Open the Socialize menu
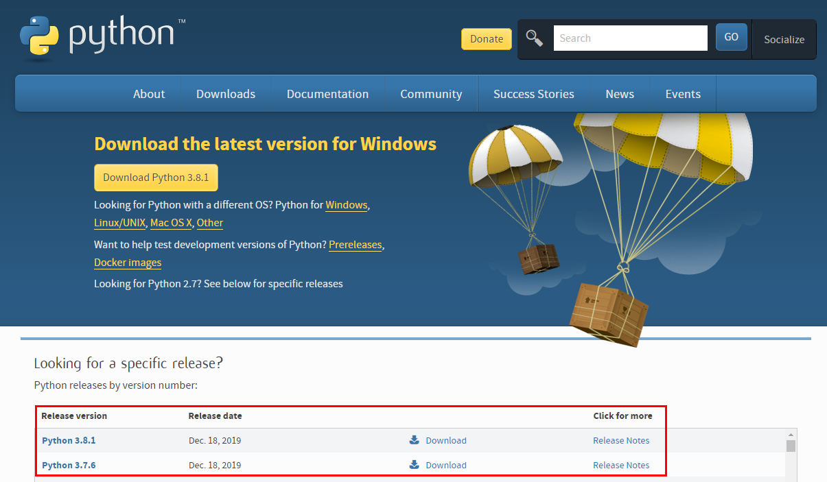The height and width of the screenshot is (482, 827). 784,39
